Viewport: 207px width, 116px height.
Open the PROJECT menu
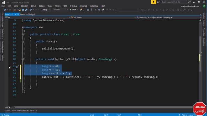pos(25,6)
